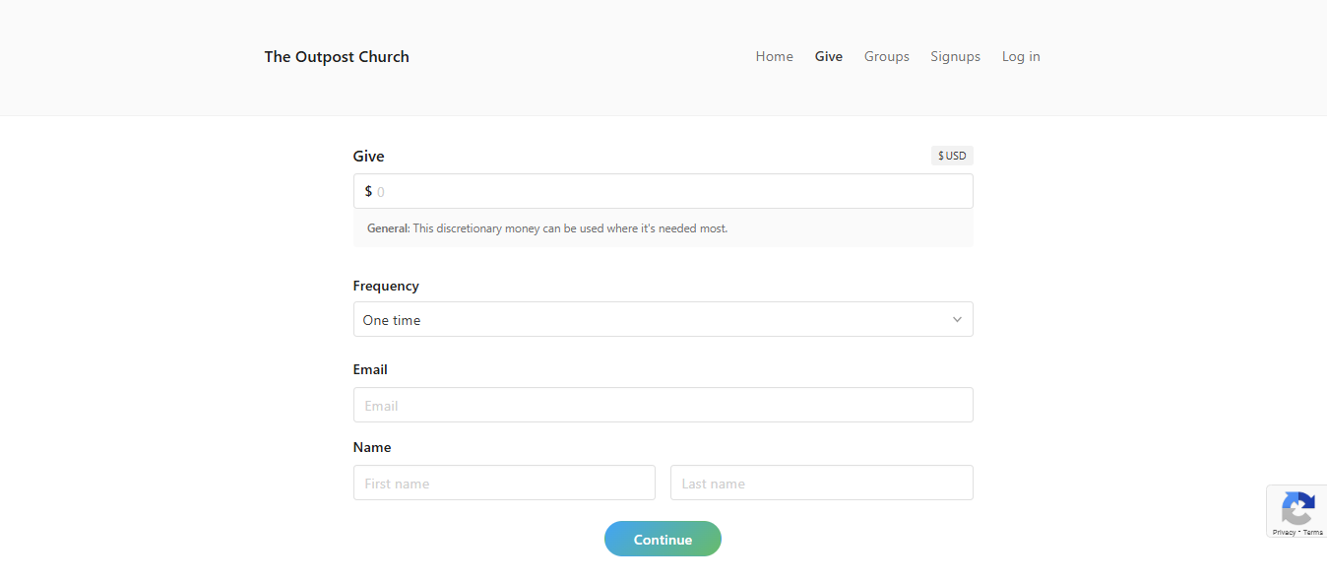This screenshot has width=1327, height=581.
Task: Click the Log in link
Action: (x=1021, y=57)
